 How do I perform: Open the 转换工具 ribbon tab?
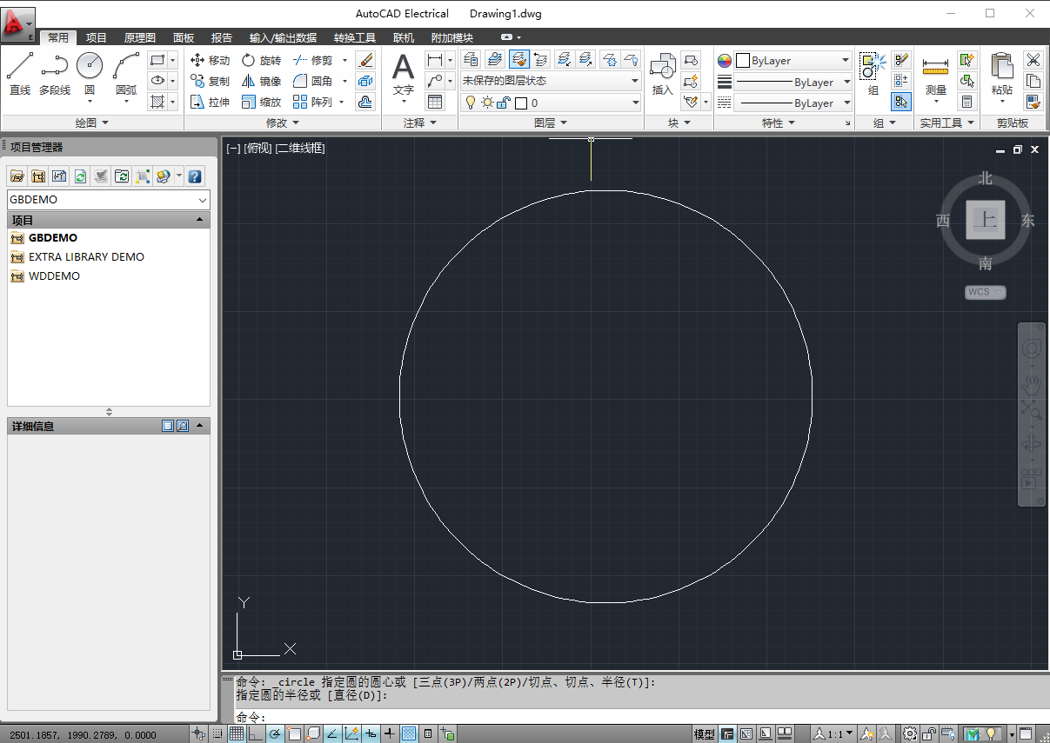click(355, 37)
